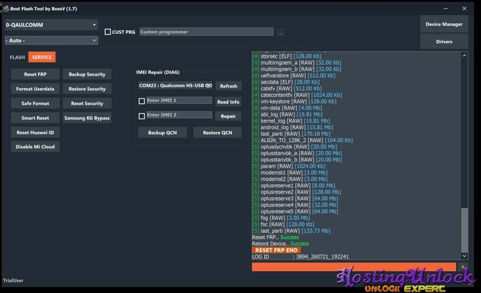481x293 pixels.
Task: Click the IMEI Repair button
Action: 228,116
